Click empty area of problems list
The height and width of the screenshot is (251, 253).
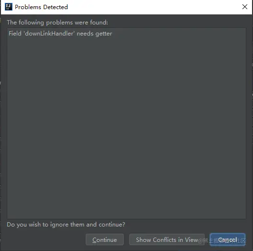click(126, 126)
